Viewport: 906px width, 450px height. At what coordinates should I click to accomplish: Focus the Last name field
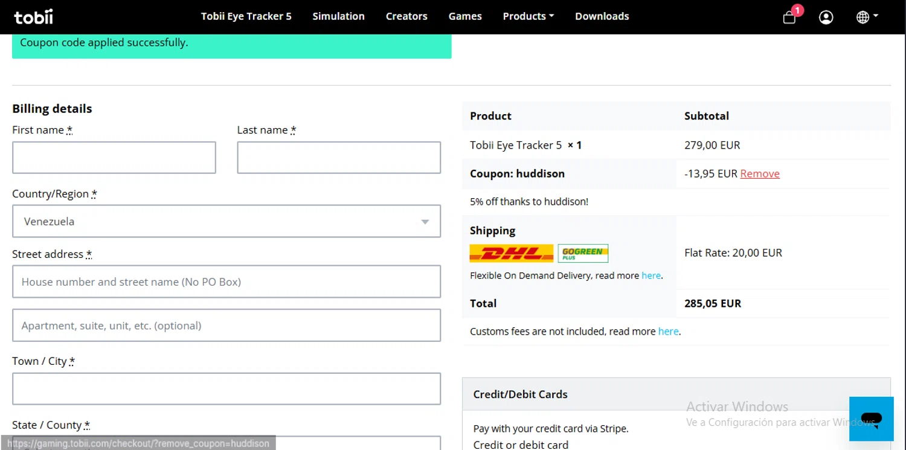[339, 158]
